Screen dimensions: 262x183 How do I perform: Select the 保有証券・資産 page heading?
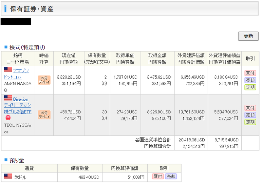32,9
